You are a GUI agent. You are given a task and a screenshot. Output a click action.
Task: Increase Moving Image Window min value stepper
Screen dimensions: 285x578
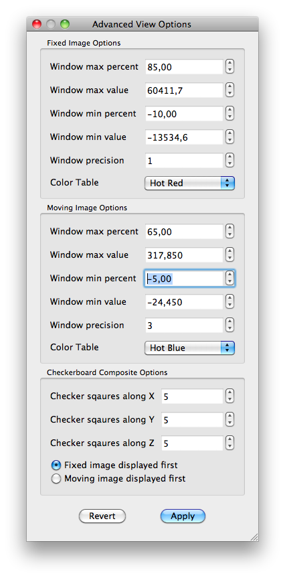(229, 298)
